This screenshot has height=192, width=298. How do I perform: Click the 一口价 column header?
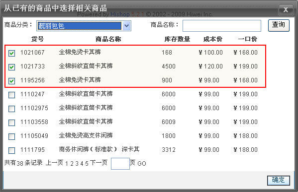[x=248, y=39]
